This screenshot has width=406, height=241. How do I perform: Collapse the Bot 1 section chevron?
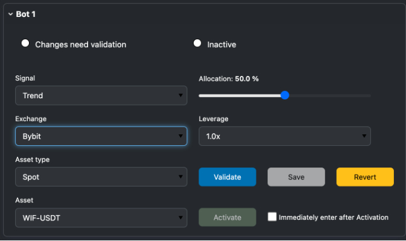click(x=10, y=14)
